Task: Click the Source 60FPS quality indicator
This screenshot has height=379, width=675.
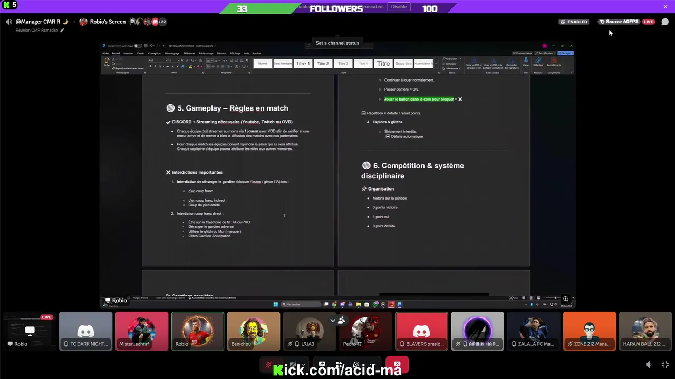Action: coord(619,22)
